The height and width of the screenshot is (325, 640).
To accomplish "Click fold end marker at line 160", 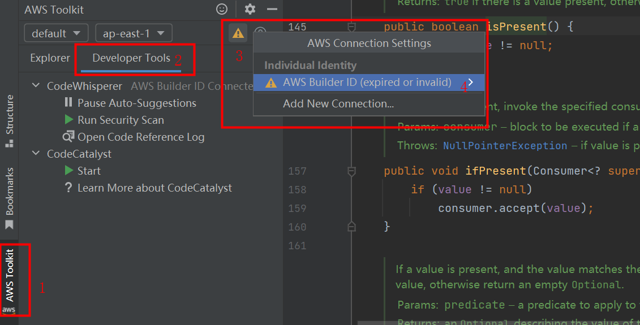I will pyautogui.click(x=351, y=227).
